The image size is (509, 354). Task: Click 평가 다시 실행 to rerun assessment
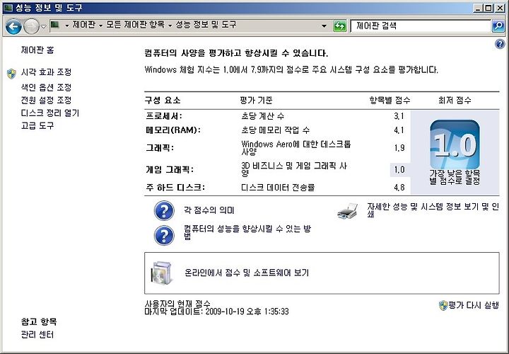(x=474, y=305)
